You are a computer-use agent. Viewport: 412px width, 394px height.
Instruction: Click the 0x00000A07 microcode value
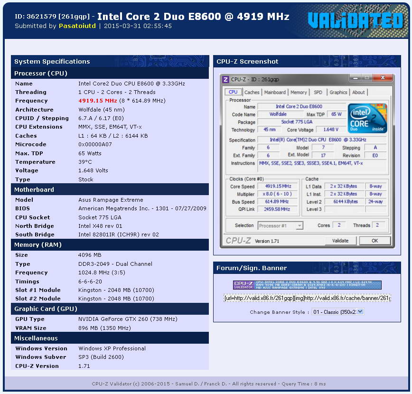coord(95,144)
